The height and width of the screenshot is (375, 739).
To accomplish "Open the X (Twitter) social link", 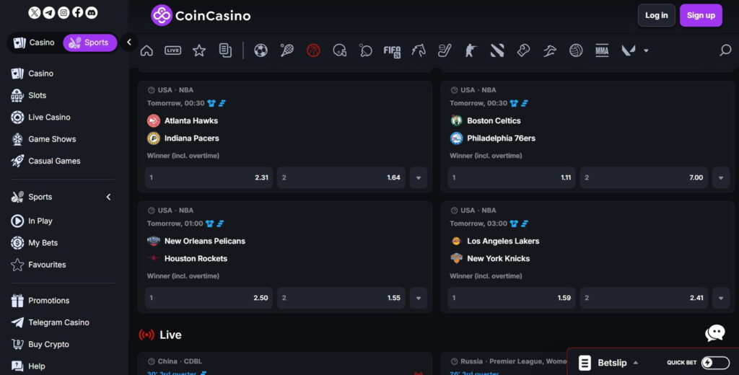I will 35,13.
